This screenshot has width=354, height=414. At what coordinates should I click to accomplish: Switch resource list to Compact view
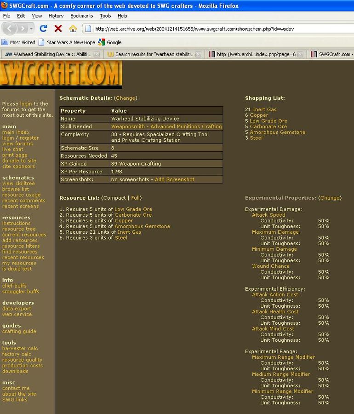pos(114,198)
